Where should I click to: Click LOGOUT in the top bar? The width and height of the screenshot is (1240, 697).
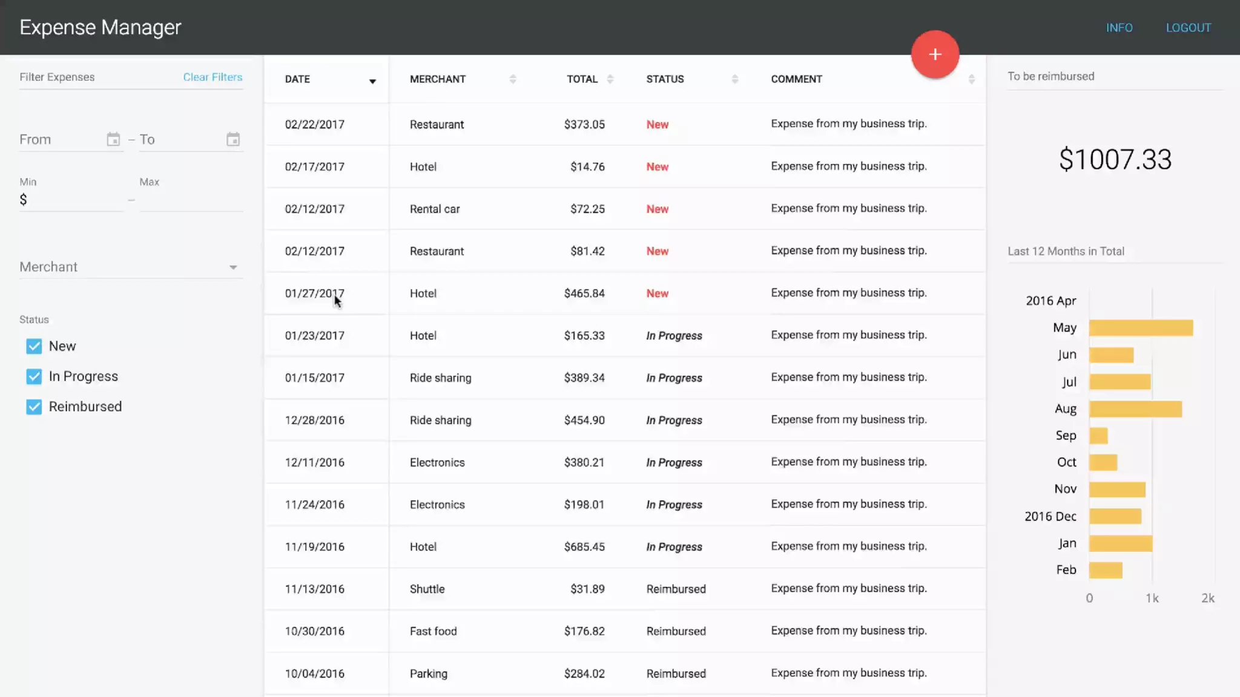[x=1188, y=28]
